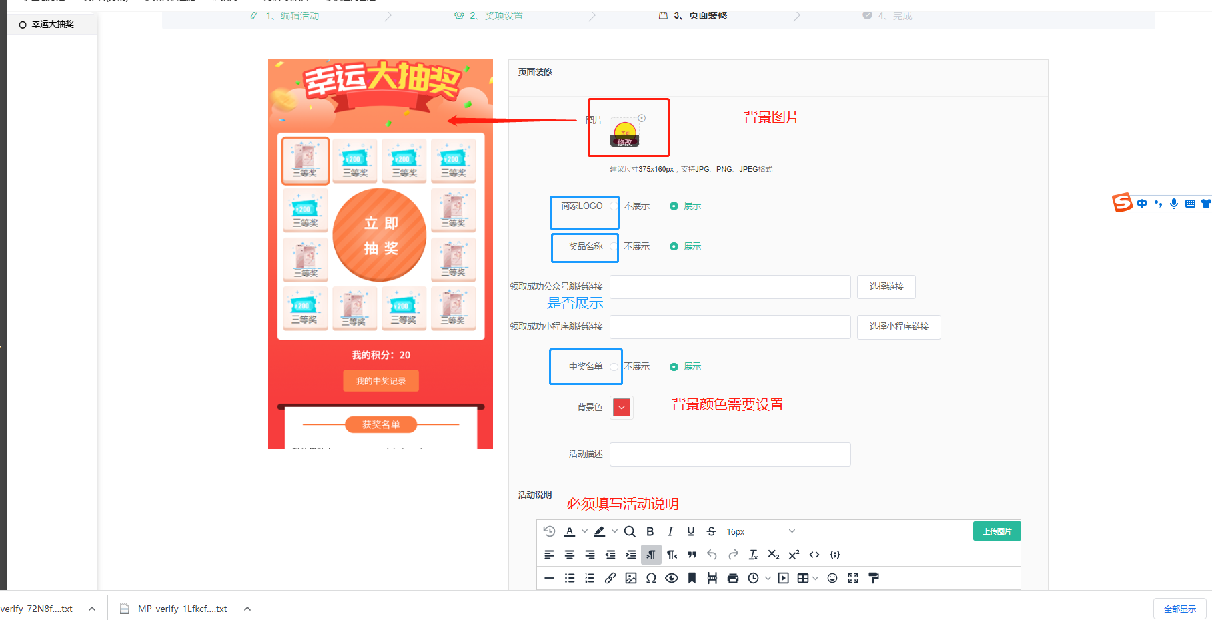Click the 选择链接 button

point(886,287)
